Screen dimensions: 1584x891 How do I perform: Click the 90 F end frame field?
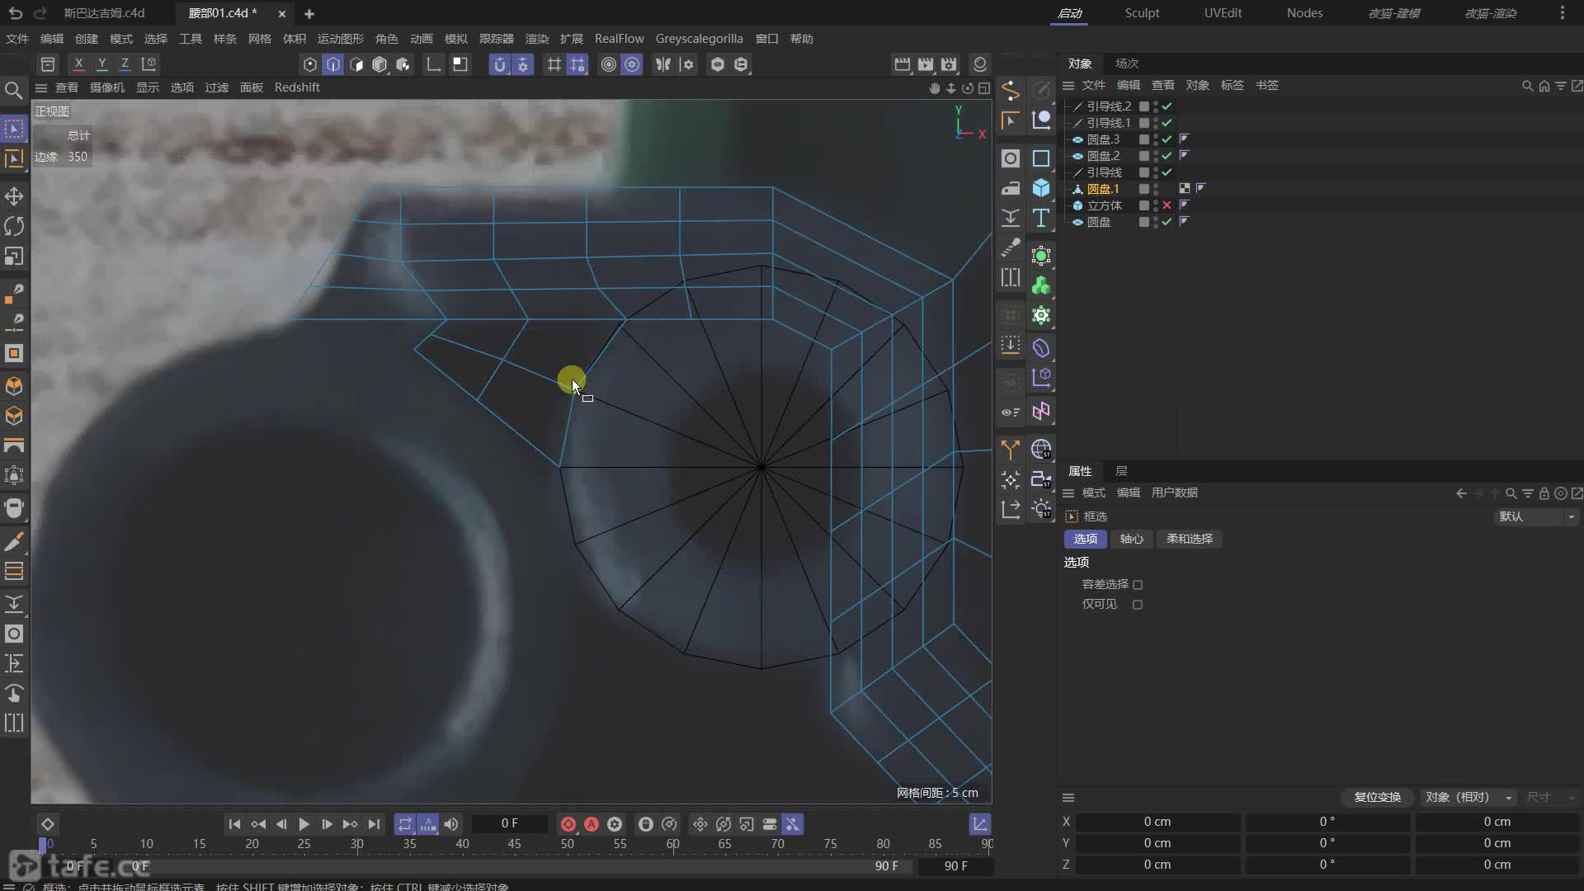click(955, 865)
